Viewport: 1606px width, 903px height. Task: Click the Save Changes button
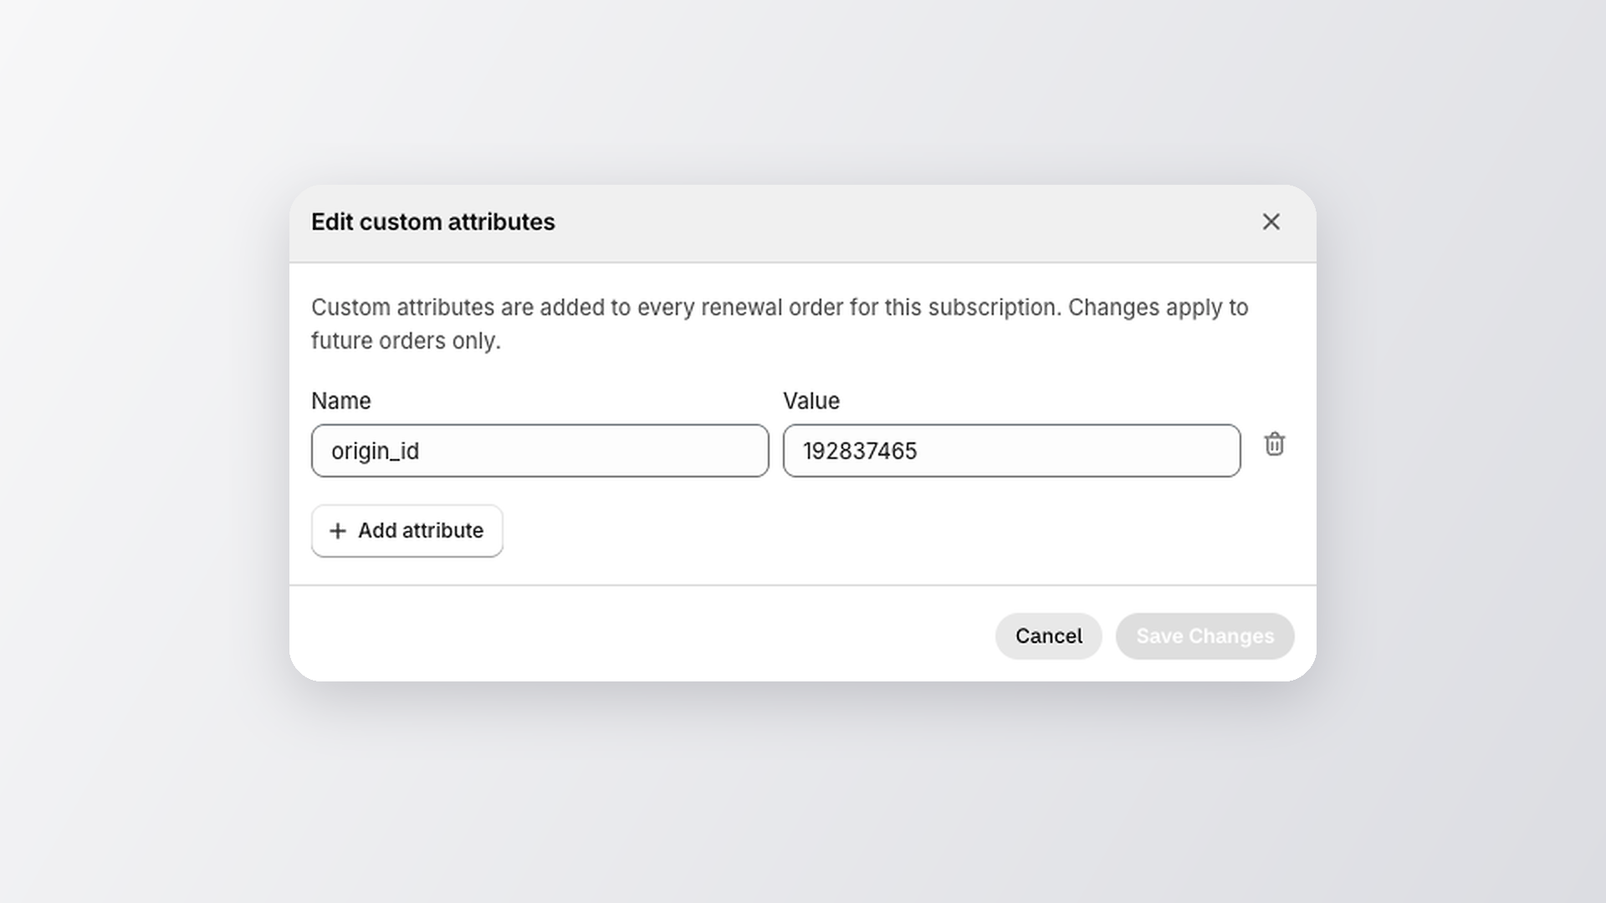coord(1204,636)
